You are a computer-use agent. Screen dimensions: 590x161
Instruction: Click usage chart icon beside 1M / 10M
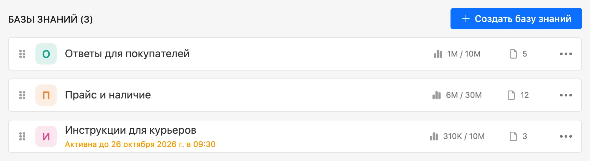click(438, 54)
